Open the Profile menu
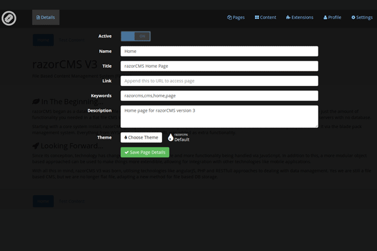 point(332,18)
